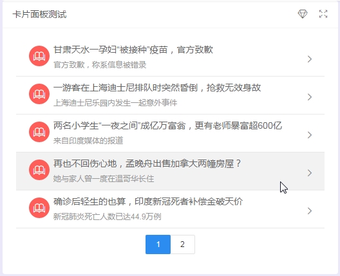Viewport: 340px width, 276px height.
Task: Click book icon beside 孟晚舟 news item
Action: (39, 170)
